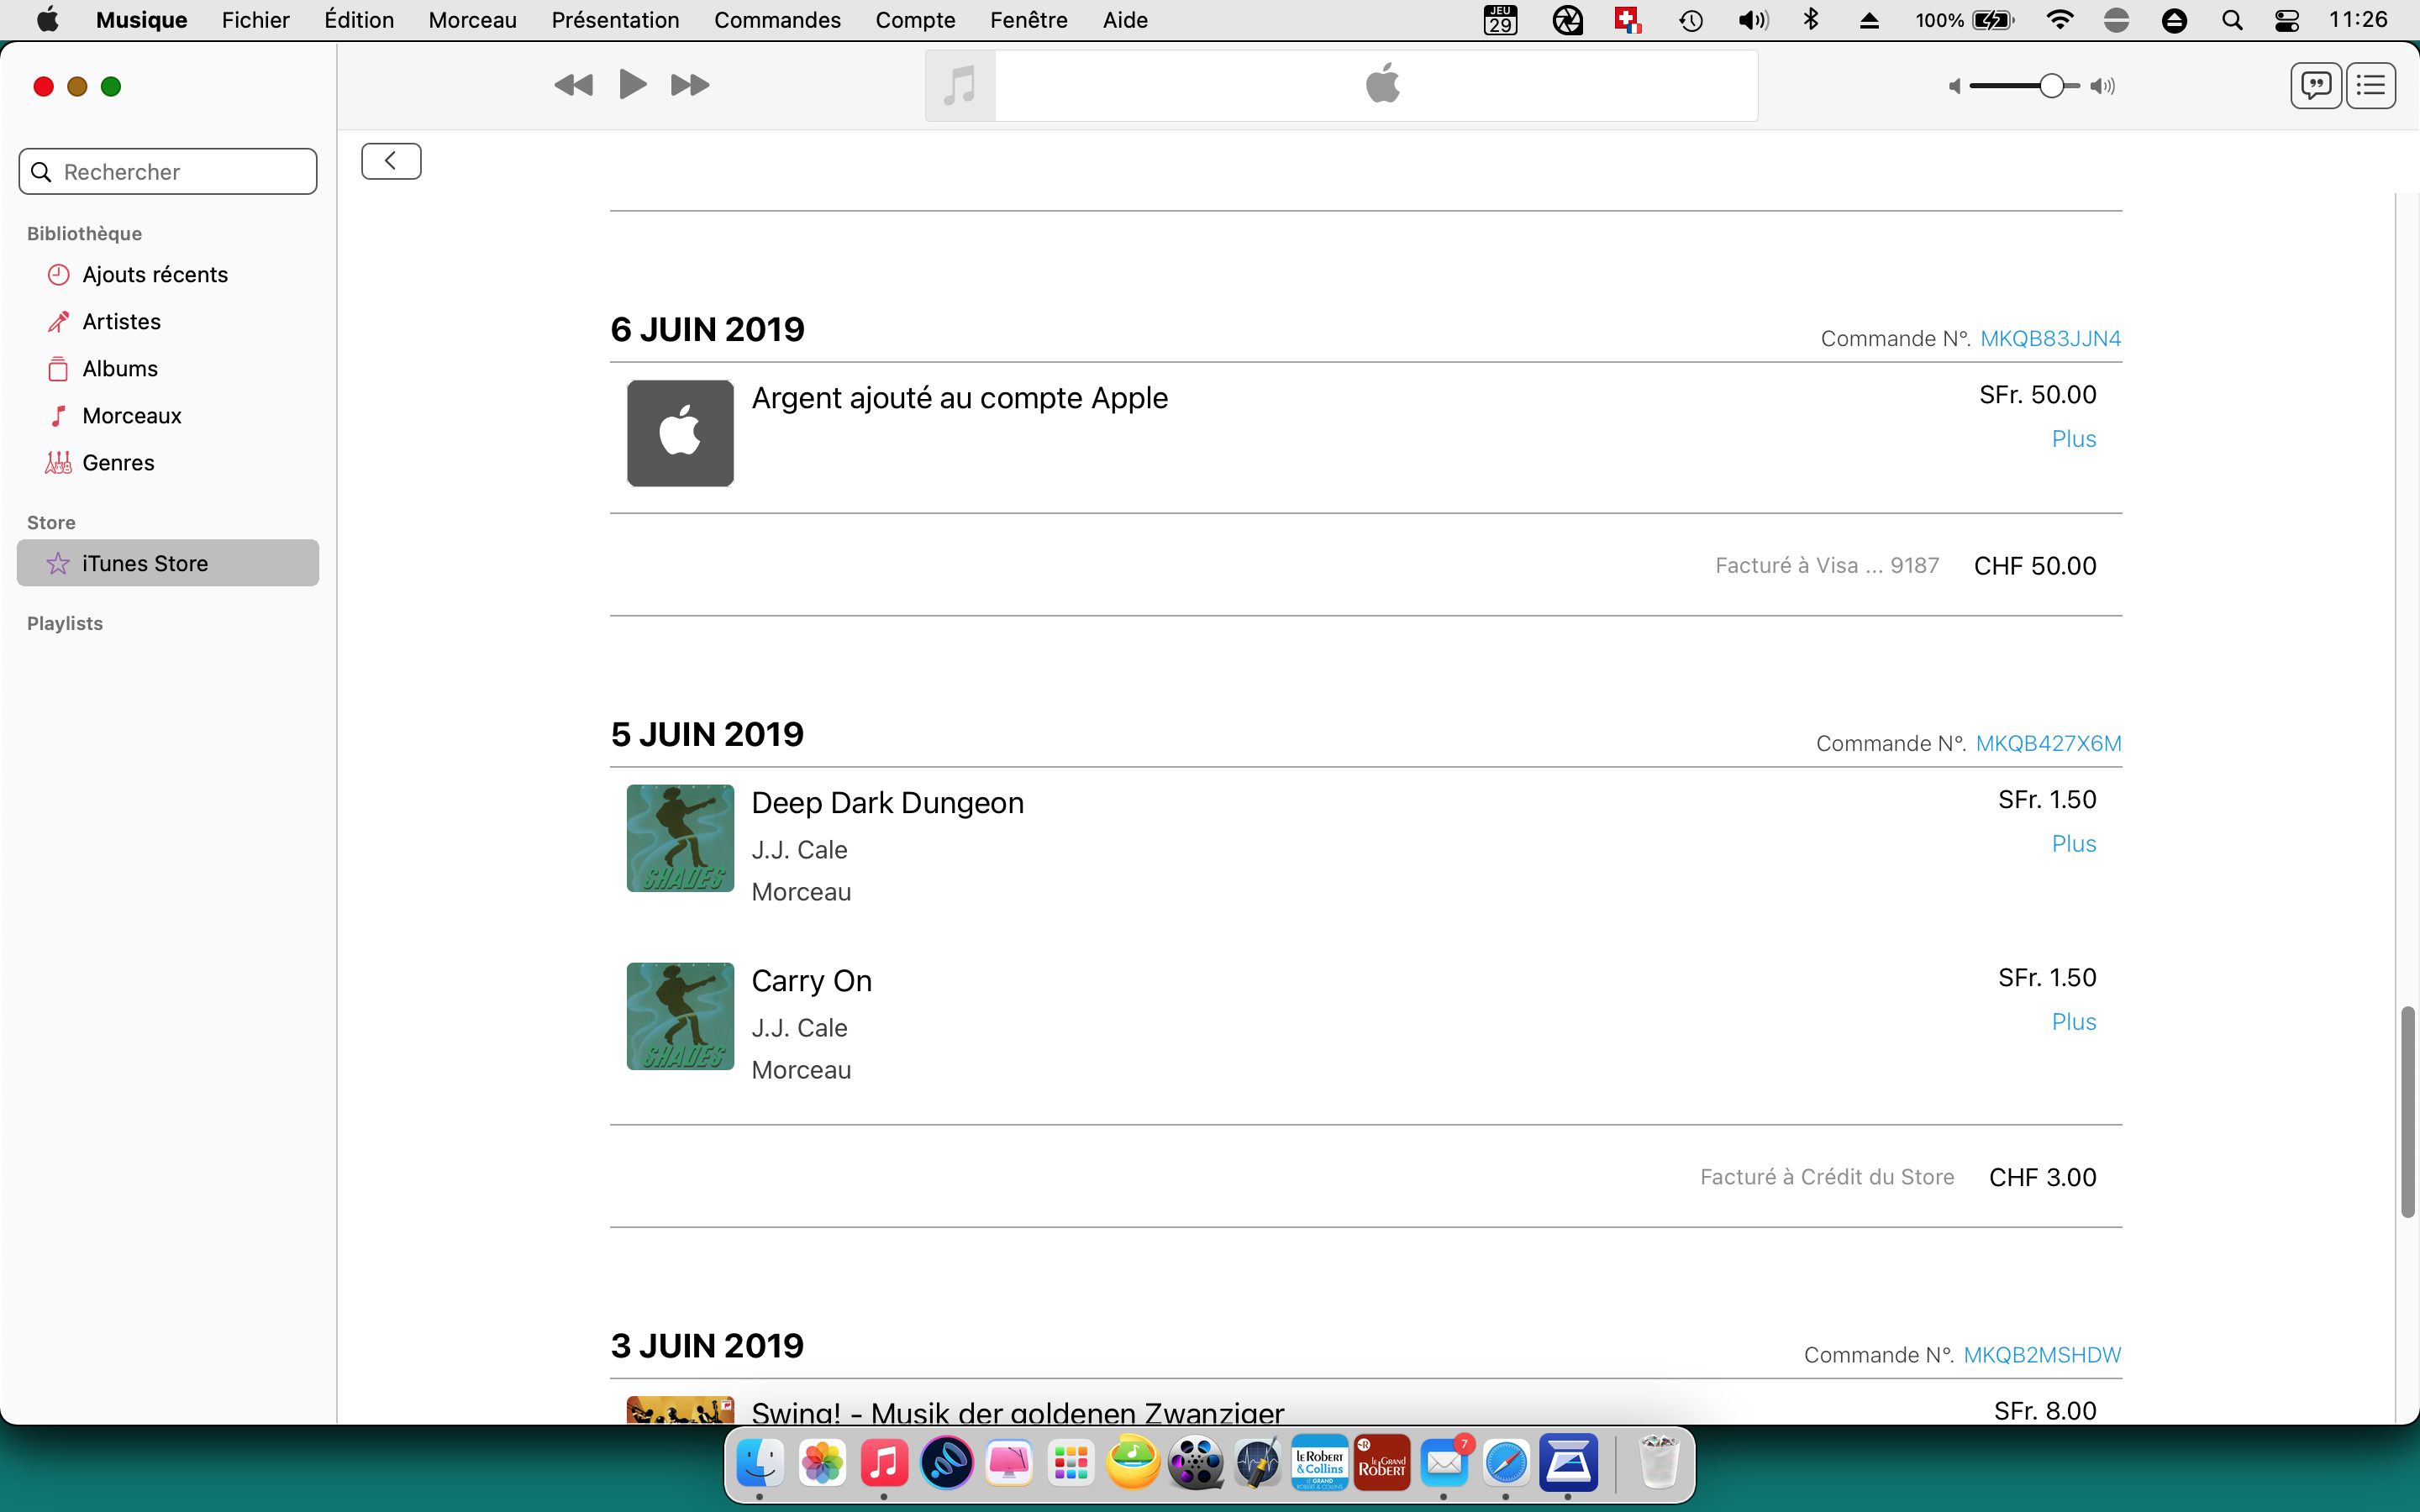Open the lyrics panel icon
The width and height of the screenshot is (2420, 1512).
[x=2315, y=86]
